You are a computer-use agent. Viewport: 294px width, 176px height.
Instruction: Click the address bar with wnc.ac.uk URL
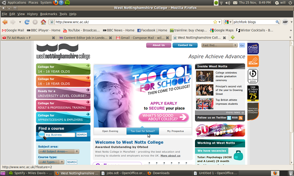134,22
